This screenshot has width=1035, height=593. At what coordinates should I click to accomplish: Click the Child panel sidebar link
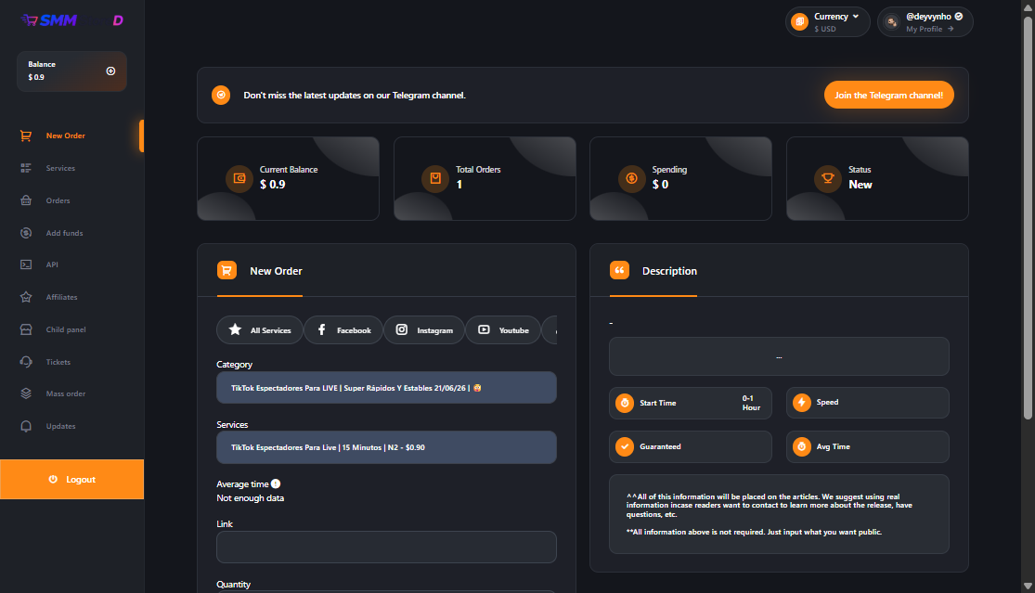tap(66, 329)
